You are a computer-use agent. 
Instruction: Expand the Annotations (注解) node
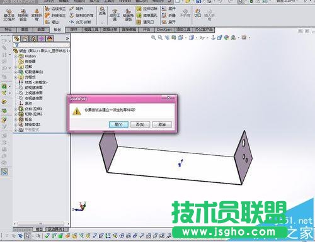point(16,67)
